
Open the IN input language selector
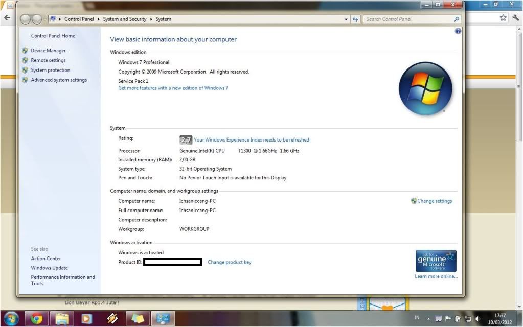point(417,318)
